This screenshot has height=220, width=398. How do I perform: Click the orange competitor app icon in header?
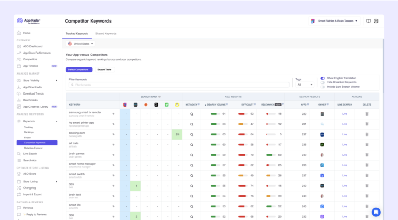coord(146,104)
